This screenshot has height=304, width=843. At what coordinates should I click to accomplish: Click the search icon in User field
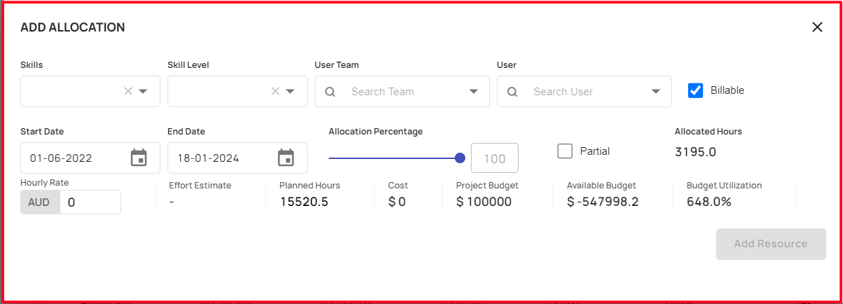512,92
